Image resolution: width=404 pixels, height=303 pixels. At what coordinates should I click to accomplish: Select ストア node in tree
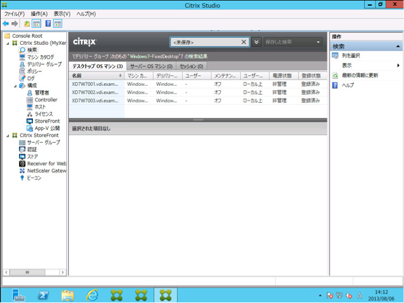pyautogui.click(x=32, y=157)
